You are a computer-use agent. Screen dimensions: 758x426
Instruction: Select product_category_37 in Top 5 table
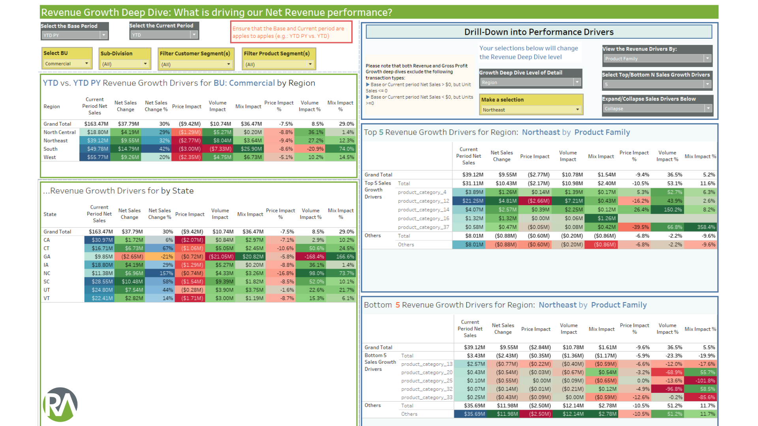423,227
